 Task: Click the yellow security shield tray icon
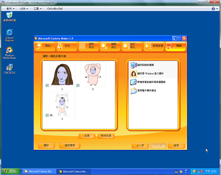(x=194, y=171)
